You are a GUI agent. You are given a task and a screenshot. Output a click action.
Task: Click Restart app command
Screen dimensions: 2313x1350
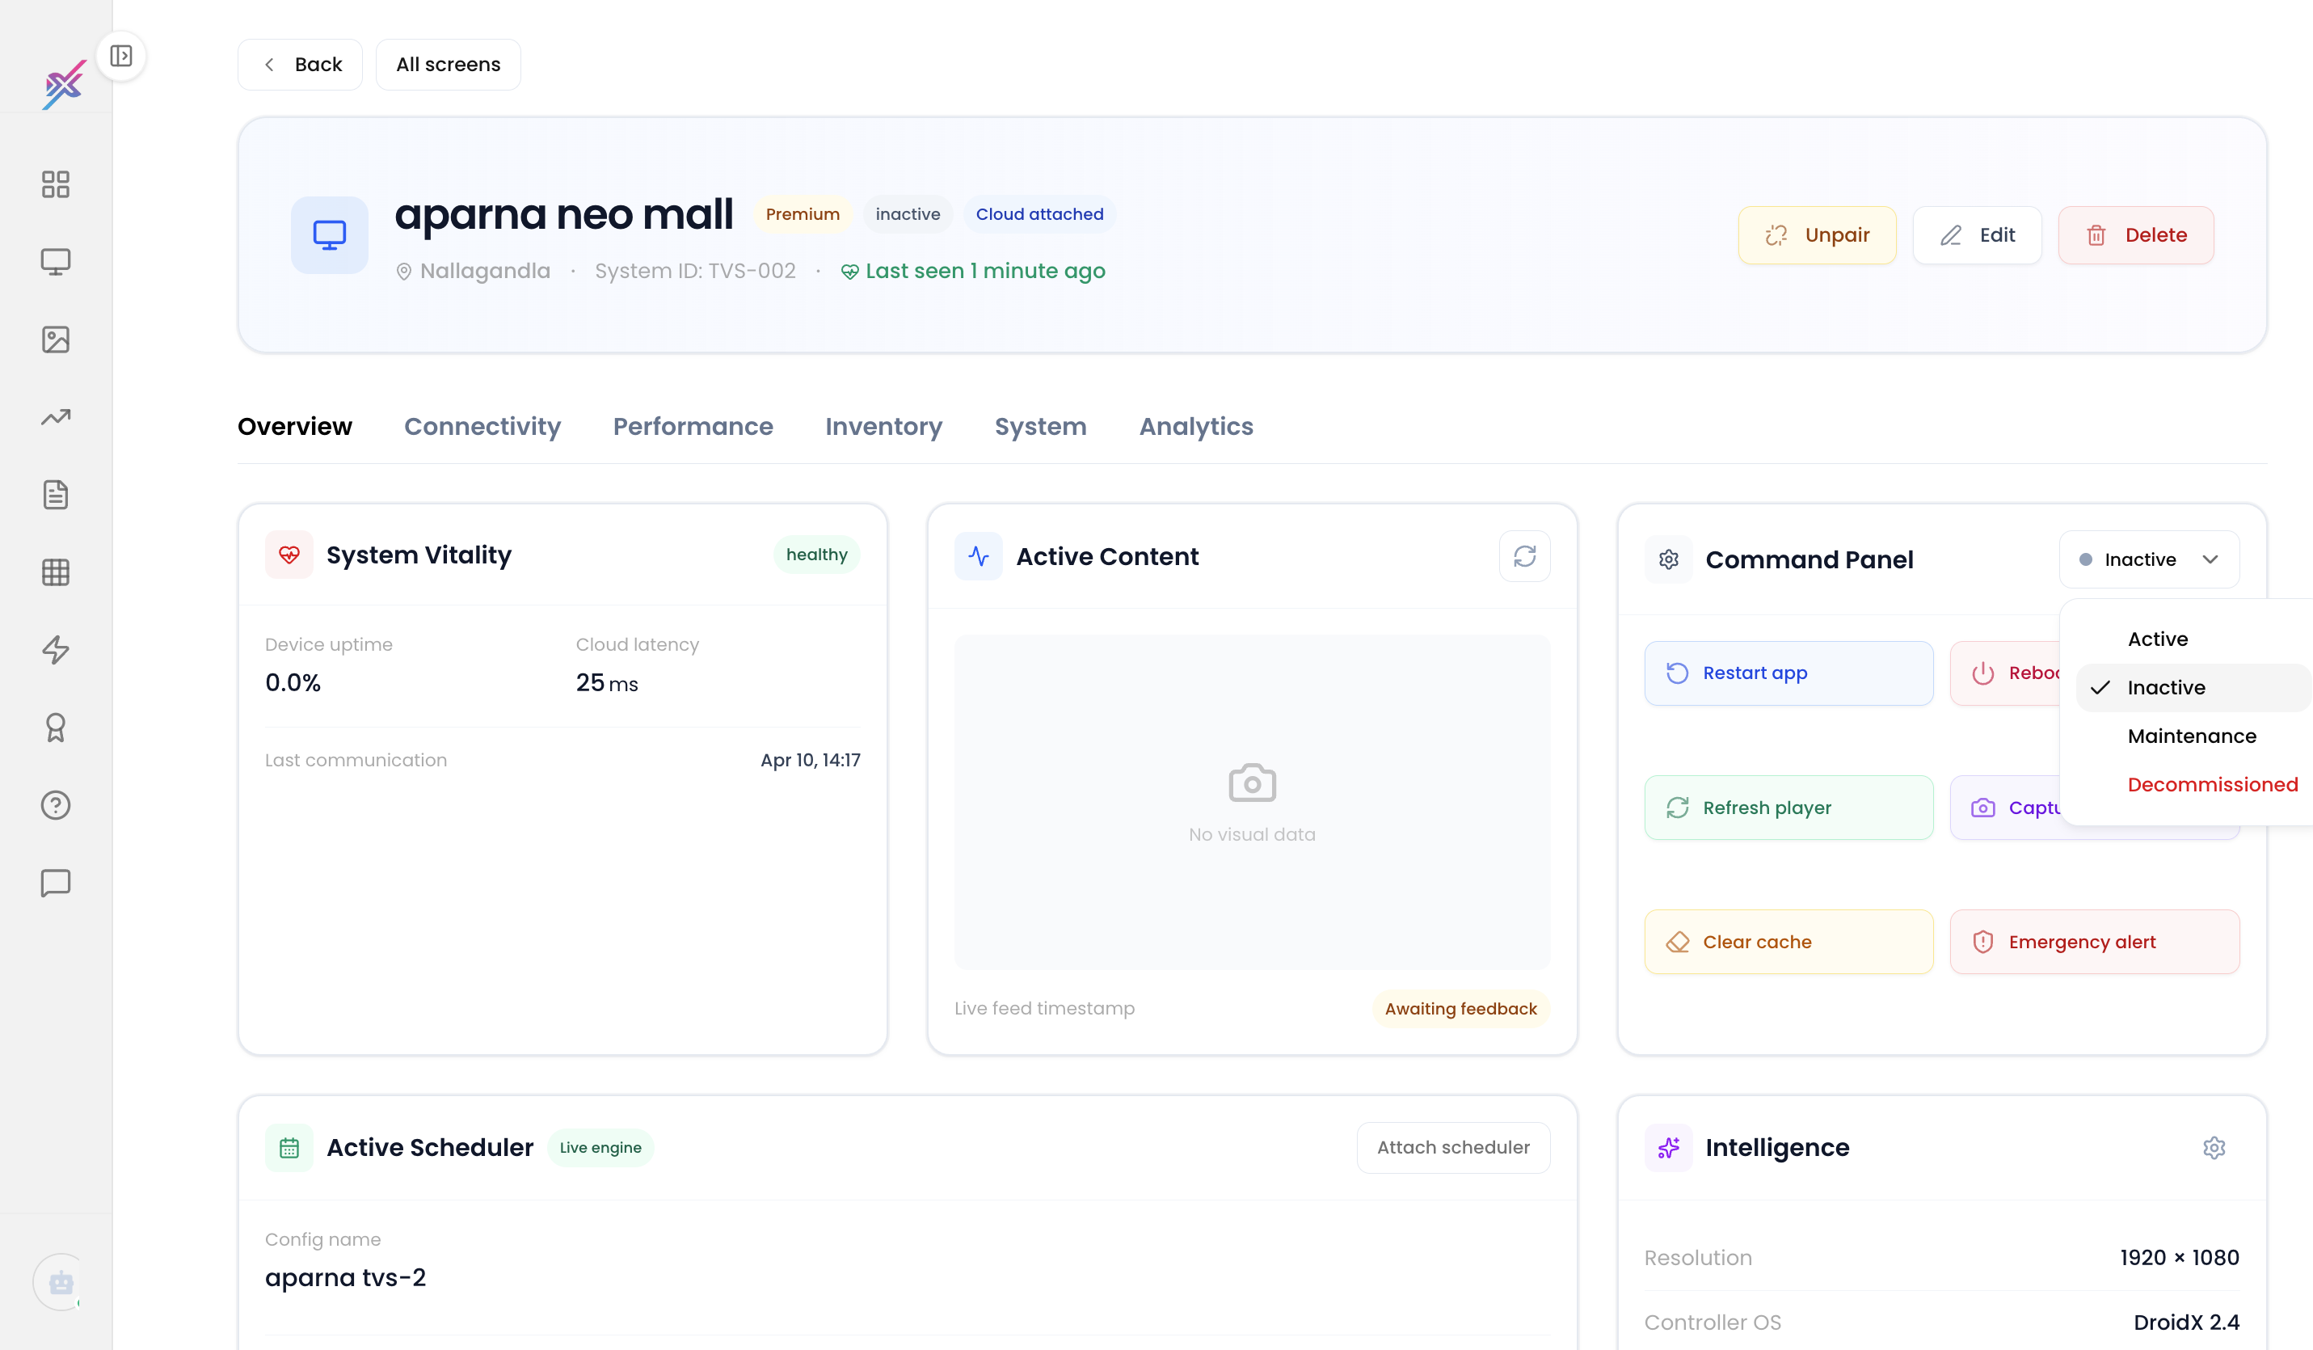(x=1788, y=673)
